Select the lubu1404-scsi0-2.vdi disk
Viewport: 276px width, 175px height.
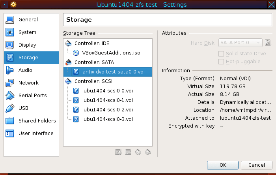pyautogui.click(x=108, y=110)
